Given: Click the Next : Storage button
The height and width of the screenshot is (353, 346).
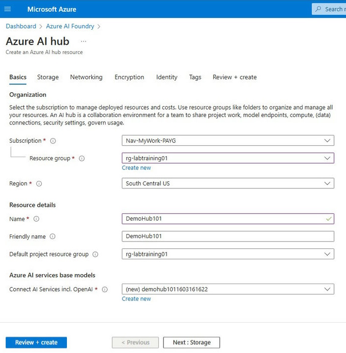Looking at the screenshot, I should pos(192,343).
